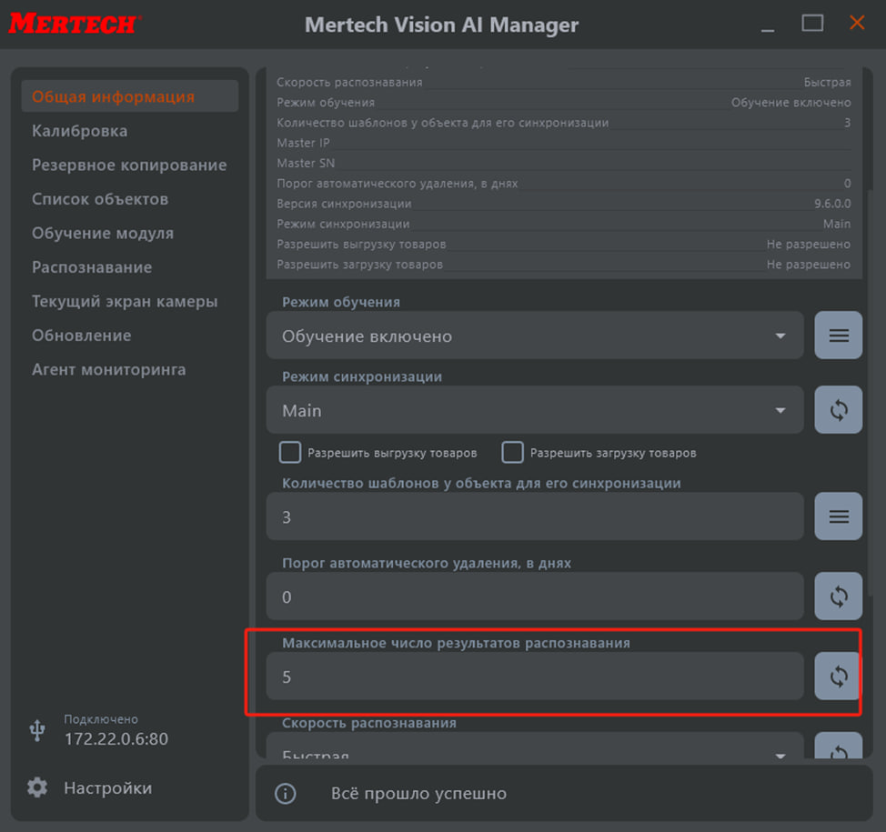This screenshot has width=886, height=832.
Task: Enable Разрешить выгрузку товаров checkbox
Action: [x=290, y=452]
